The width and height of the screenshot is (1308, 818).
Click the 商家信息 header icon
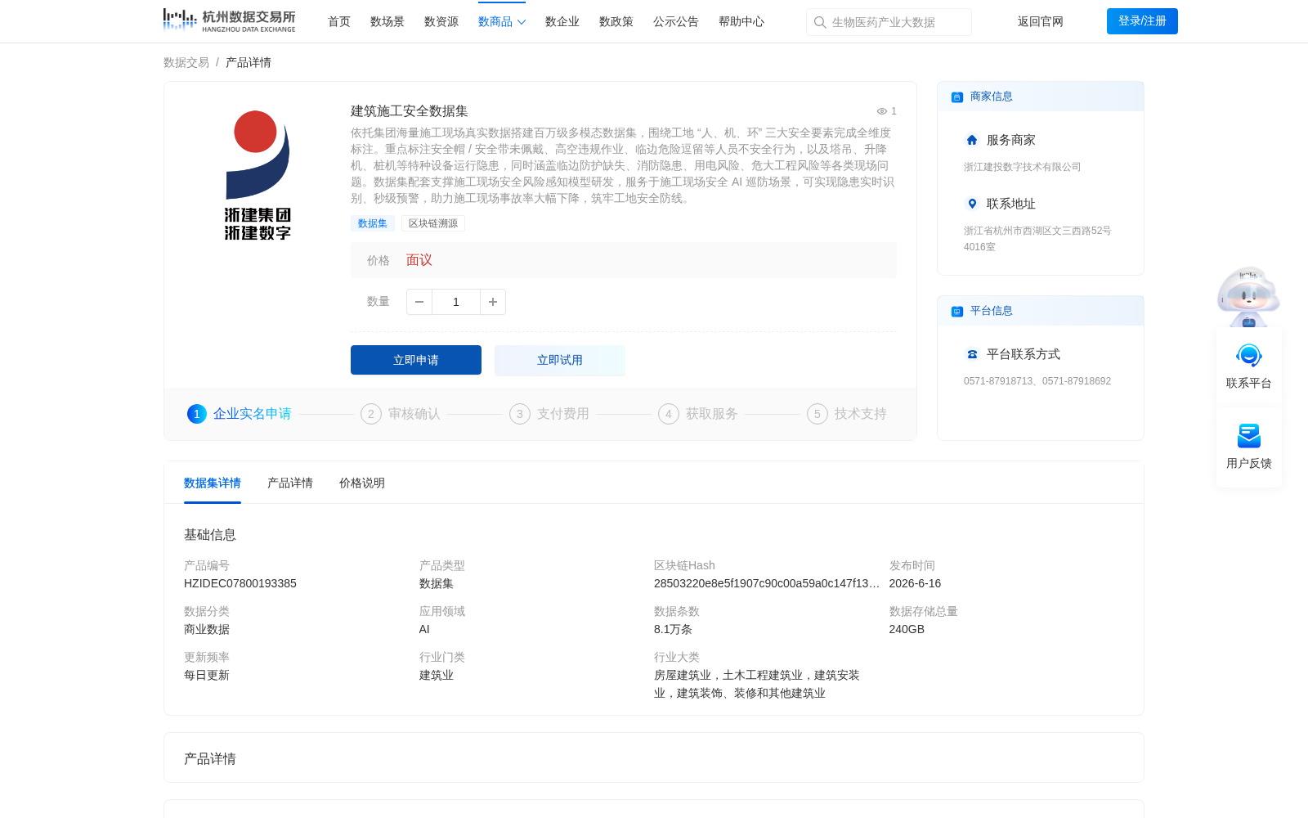pyautogui.click(x=957, y=97)
